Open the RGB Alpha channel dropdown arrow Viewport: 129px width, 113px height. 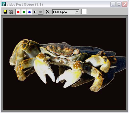(77, 12)
